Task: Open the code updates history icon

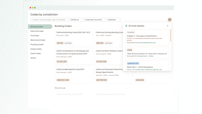Action: click(x=169, y=20)
